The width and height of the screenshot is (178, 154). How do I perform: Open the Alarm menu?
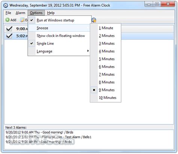click(20, 13)
